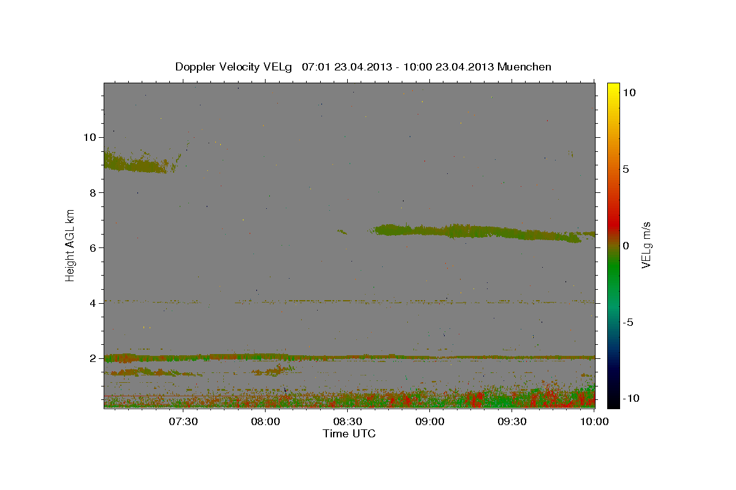Click the height tick label 2
Image resolution: width=736 pixels, height=490 pixels.
[93, 358]
